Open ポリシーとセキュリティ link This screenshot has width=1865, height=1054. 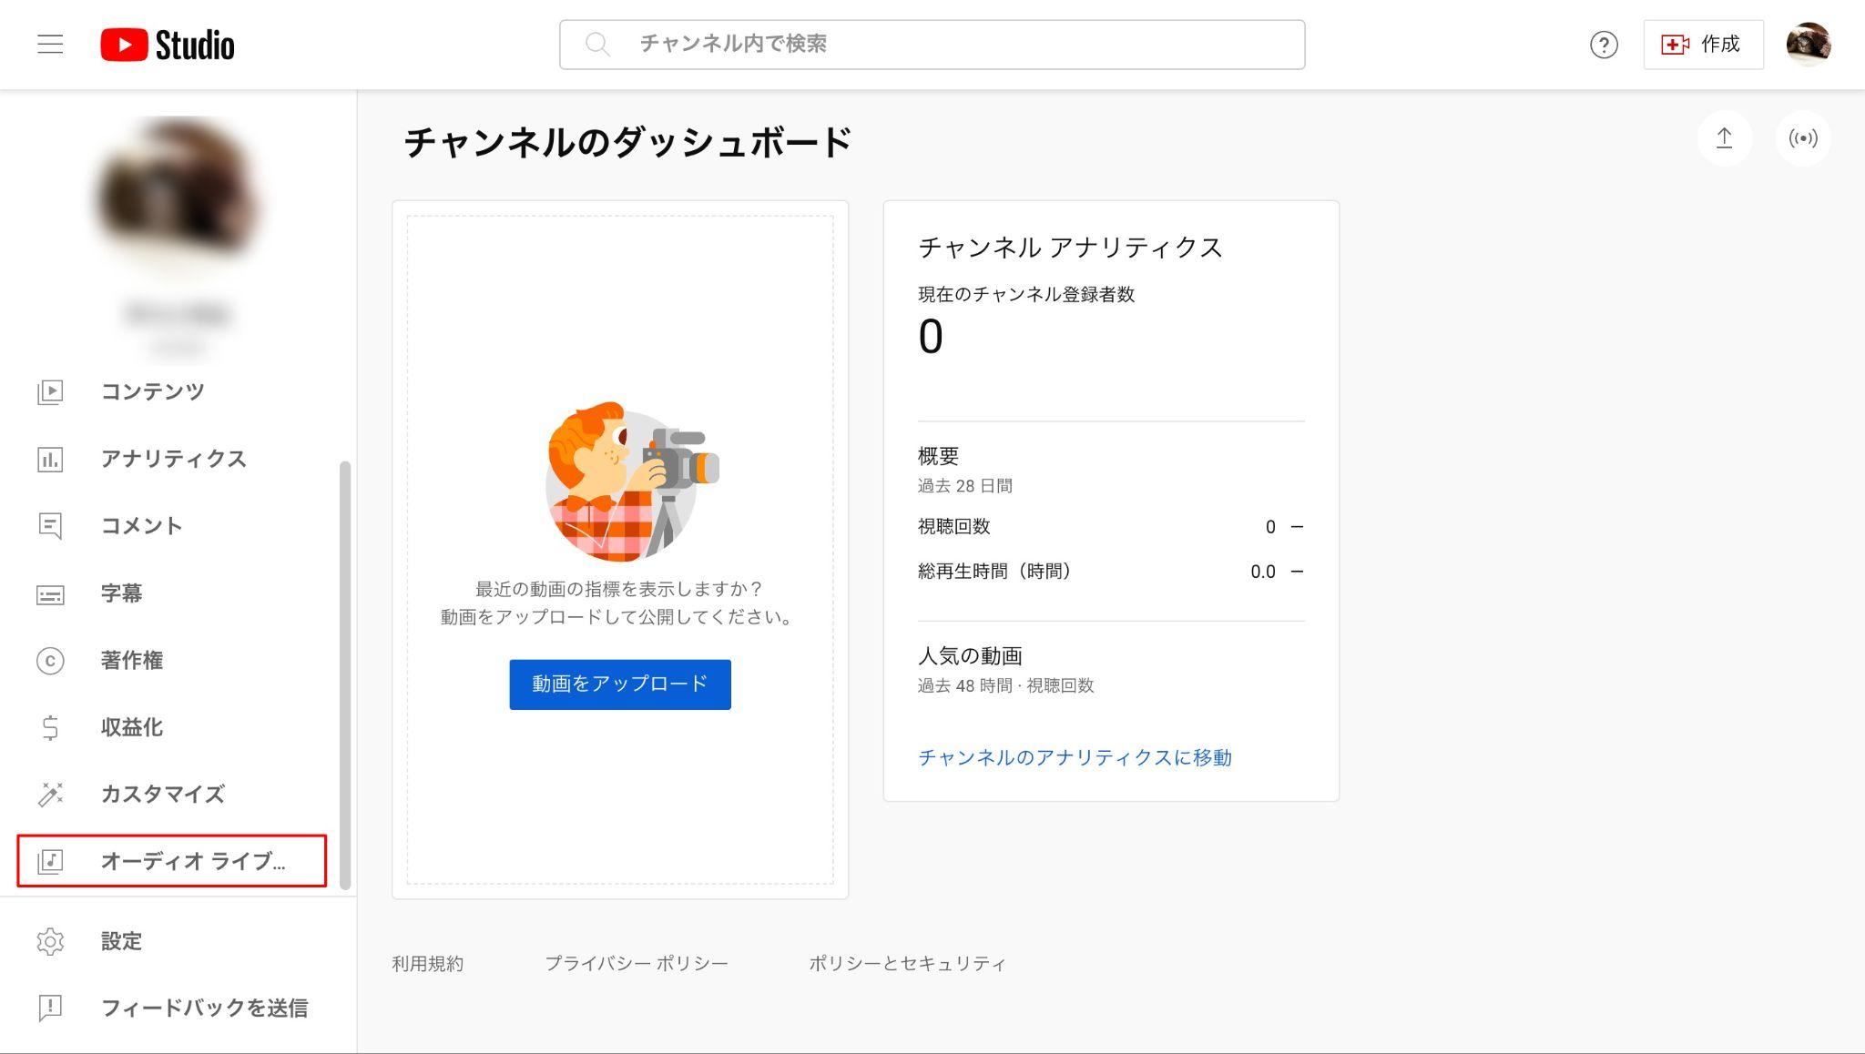coord(907,963)
